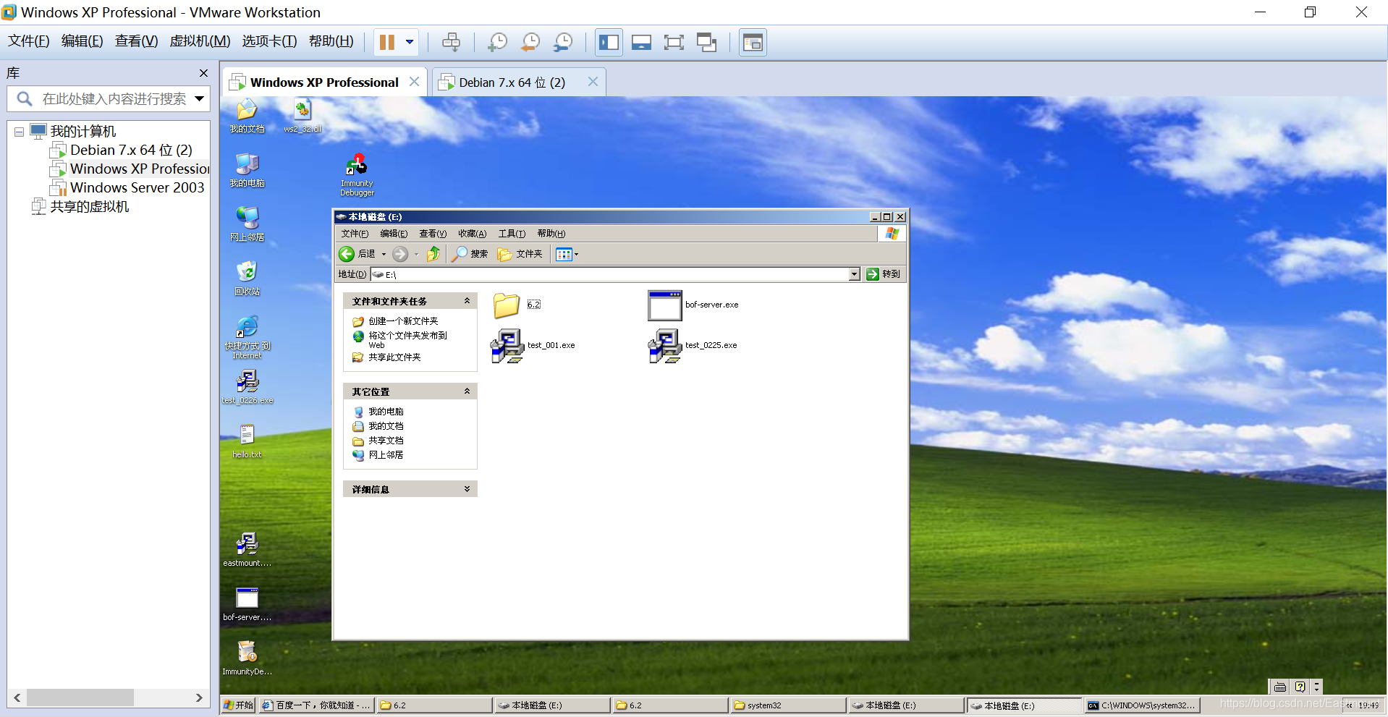Image resolution: width=1388 pixels, height=717 pixels.
Task: Enter full screen mode
Action: pyautogui.click(x=674, y=42)
